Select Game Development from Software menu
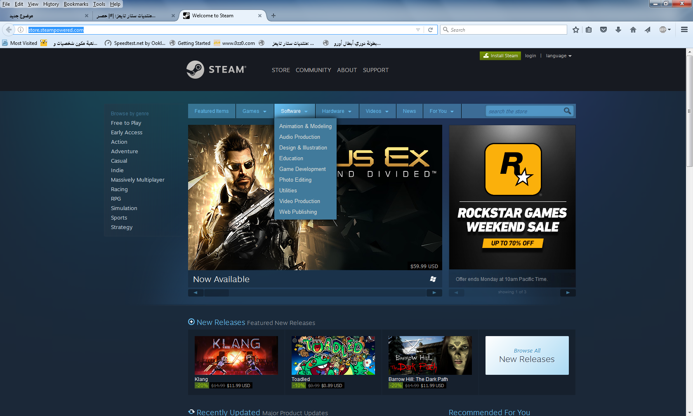 tap(302, 169)
